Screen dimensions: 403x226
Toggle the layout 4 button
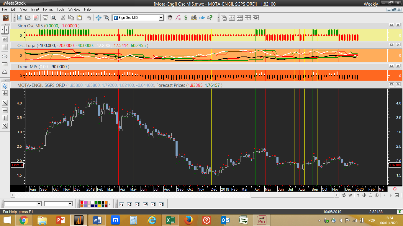145,204
